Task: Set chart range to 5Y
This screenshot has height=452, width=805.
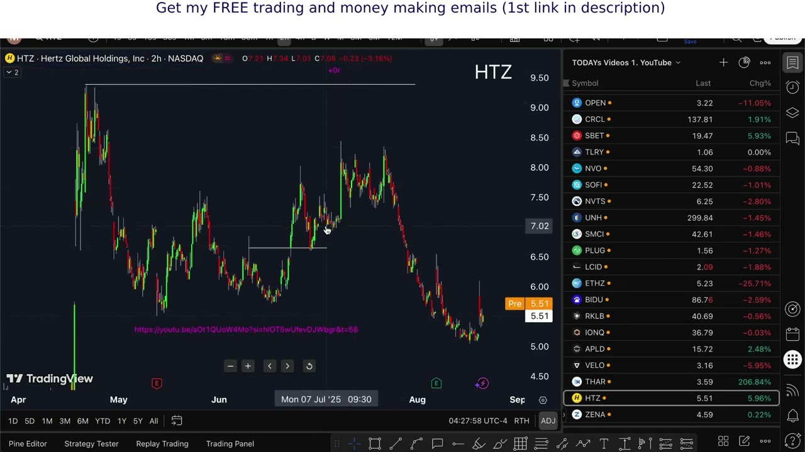Action: (x=138, y=421)
